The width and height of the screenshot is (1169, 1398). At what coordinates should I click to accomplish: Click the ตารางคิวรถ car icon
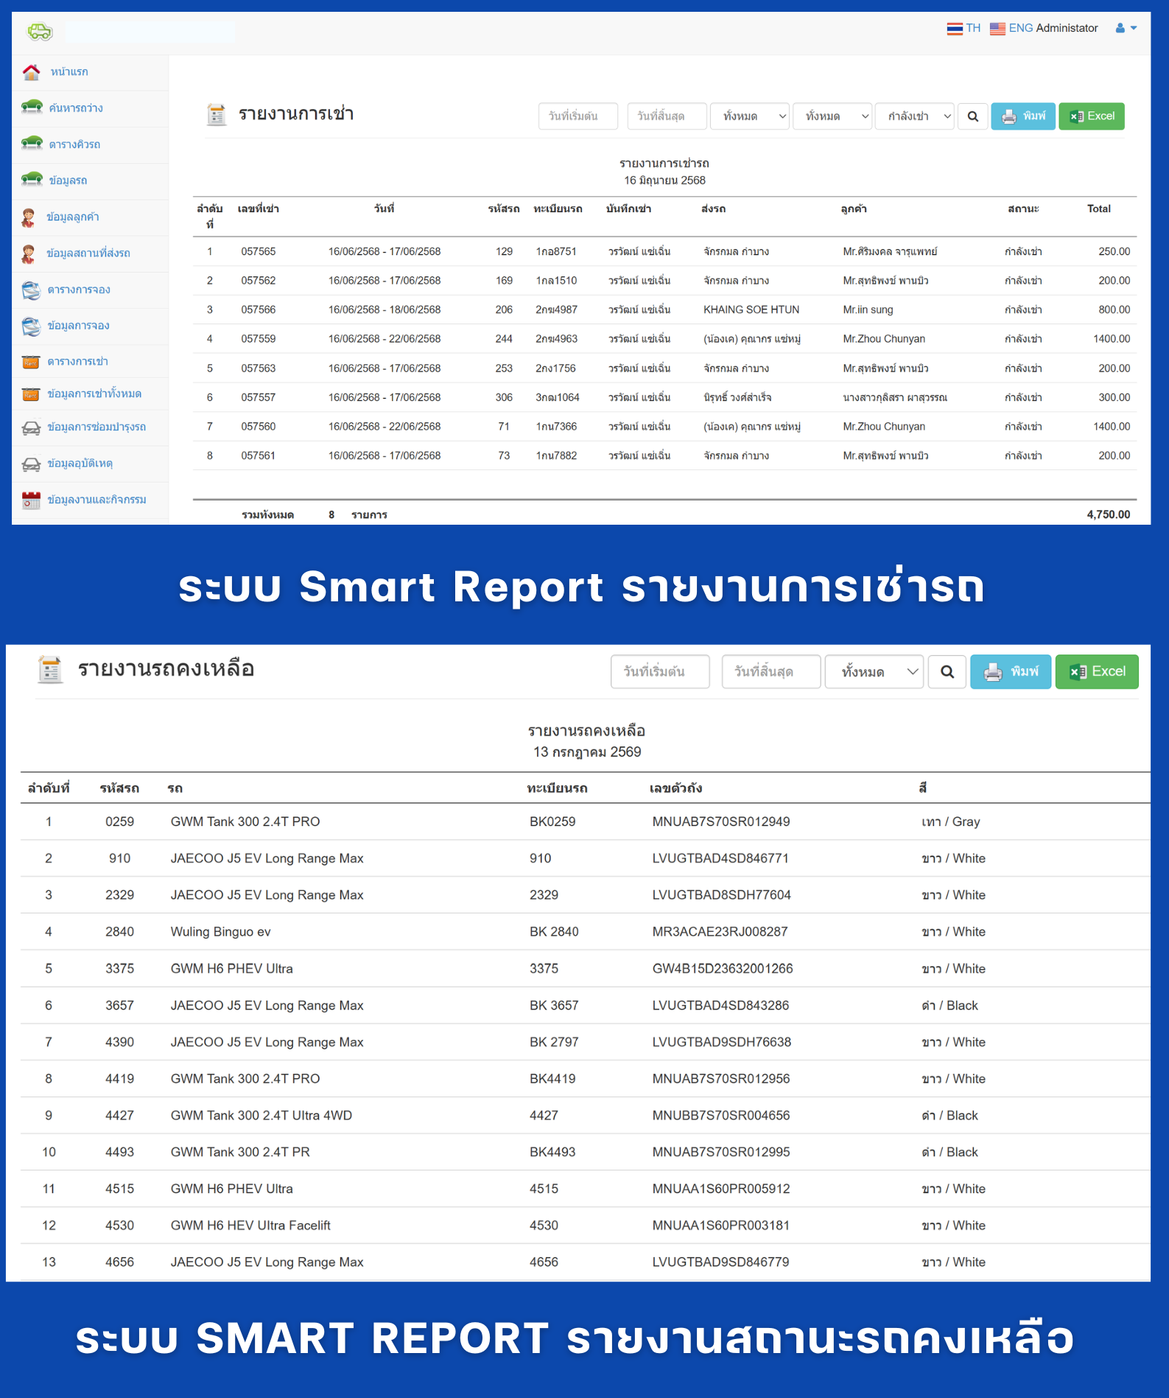tap(32, 144)
